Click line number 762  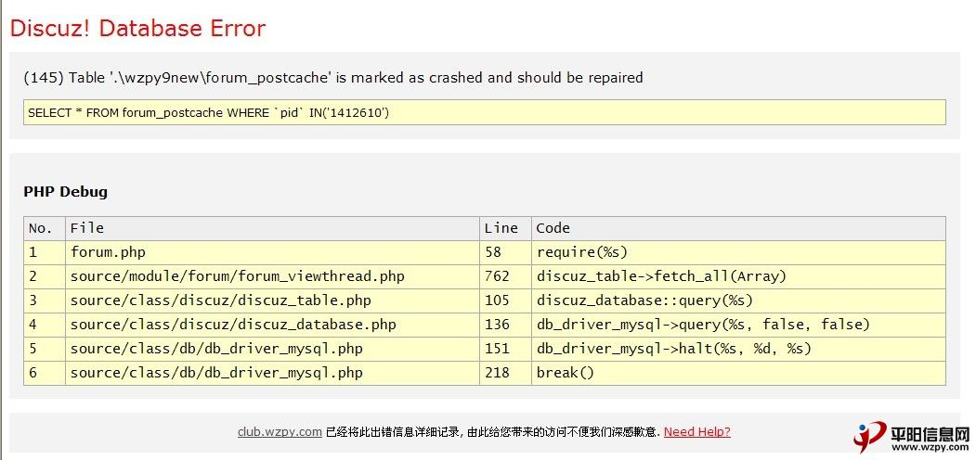[x=505, y=276]
